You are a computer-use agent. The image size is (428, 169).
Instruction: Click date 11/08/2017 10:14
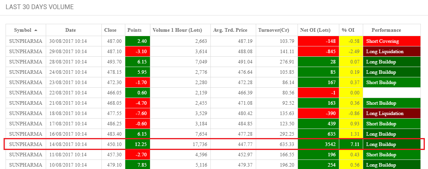click(x=68, y=155)
